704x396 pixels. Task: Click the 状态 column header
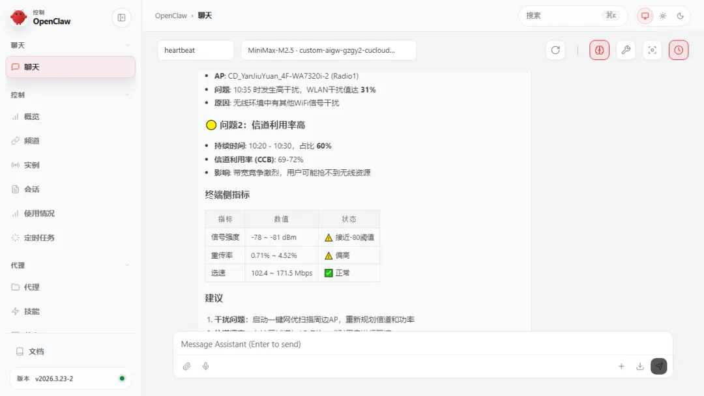pyautogui.click(x=349, y=219)
